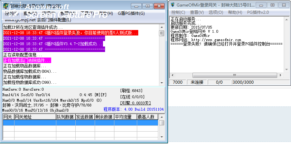Click the '更新日期: 2015/07/05' log line

coord(191,27)
